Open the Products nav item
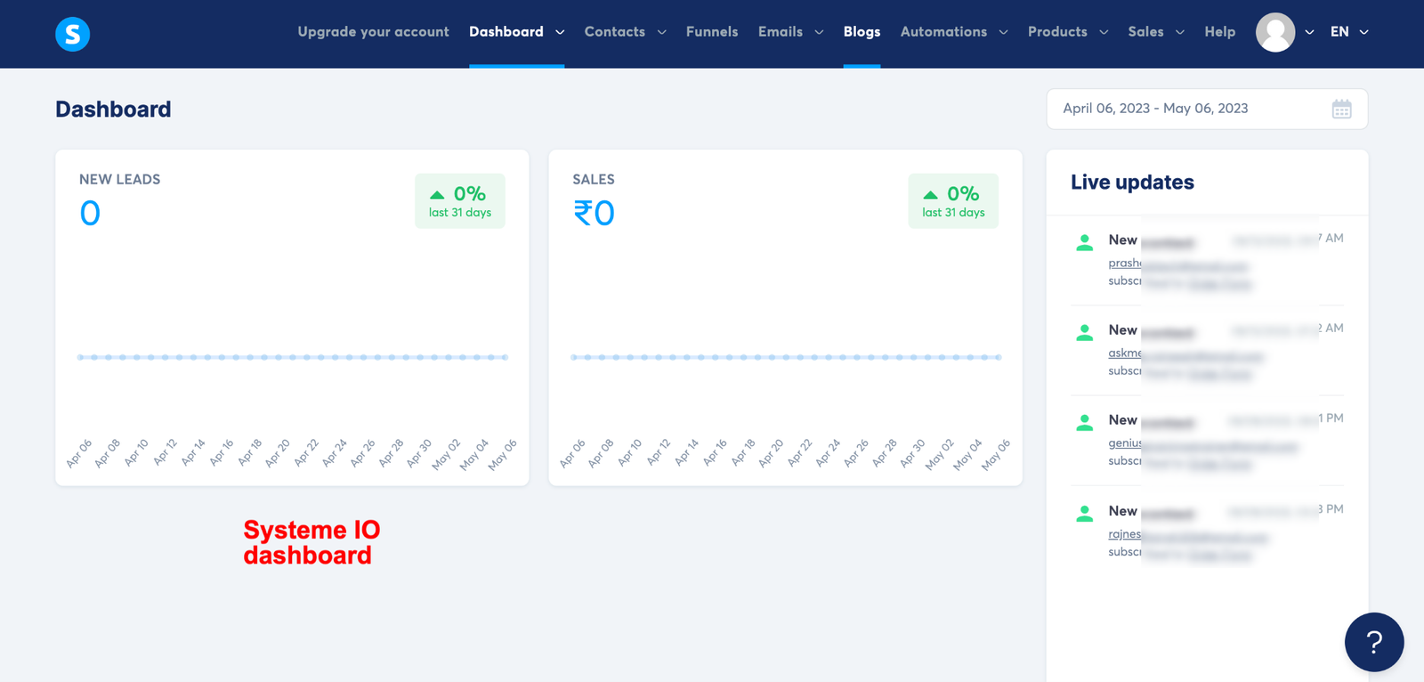Image resolution: width=1424 pixels, height=682 pixels. (1057, 32)
